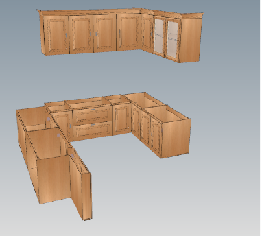
Task: Click the end side panel of upper cabinets
Action: [x=191, y=40]
